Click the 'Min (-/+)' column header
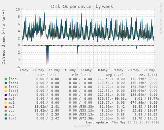The width and height of the screenshot is (164, 130). point(81,75)
